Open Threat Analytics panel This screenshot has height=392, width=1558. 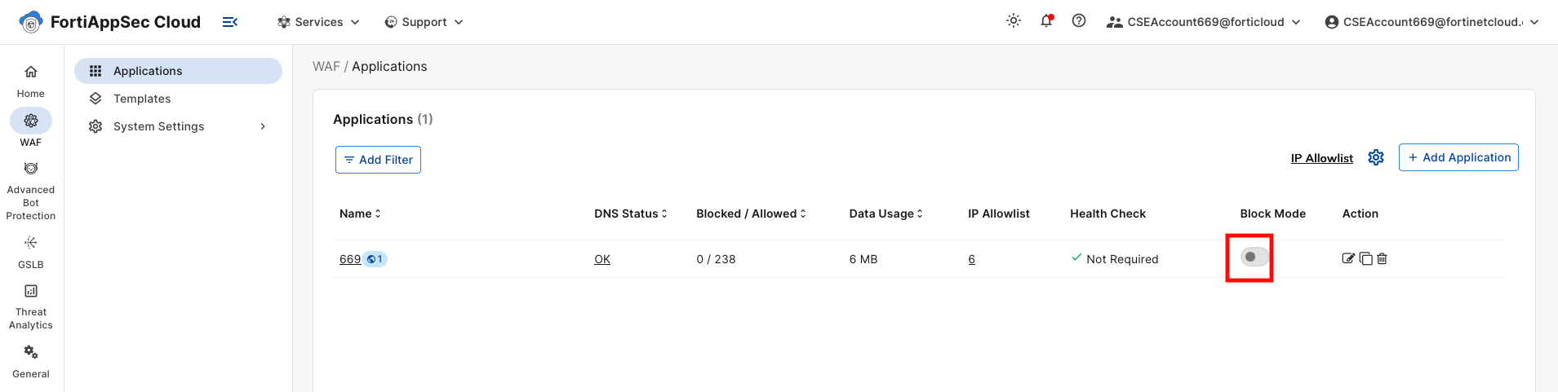31,307
